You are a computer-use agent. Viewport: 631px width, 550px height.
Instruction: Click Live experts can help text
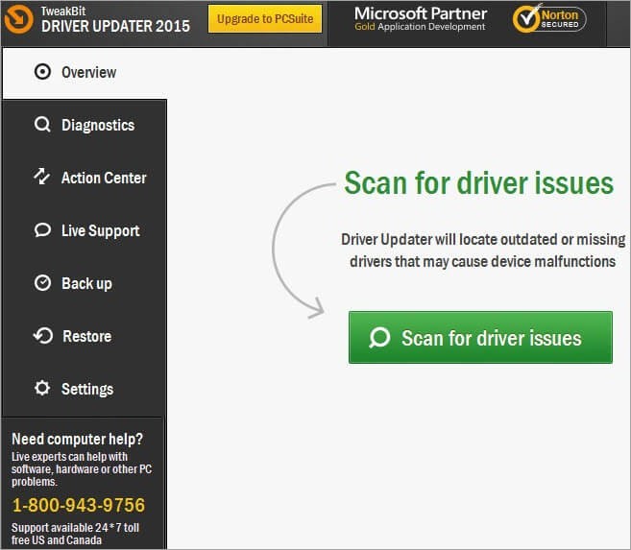point(82,468)
